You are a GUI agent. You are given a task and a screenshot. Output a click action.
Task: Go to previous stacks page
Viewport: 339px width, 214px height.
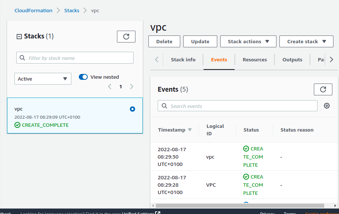[110, 86]
